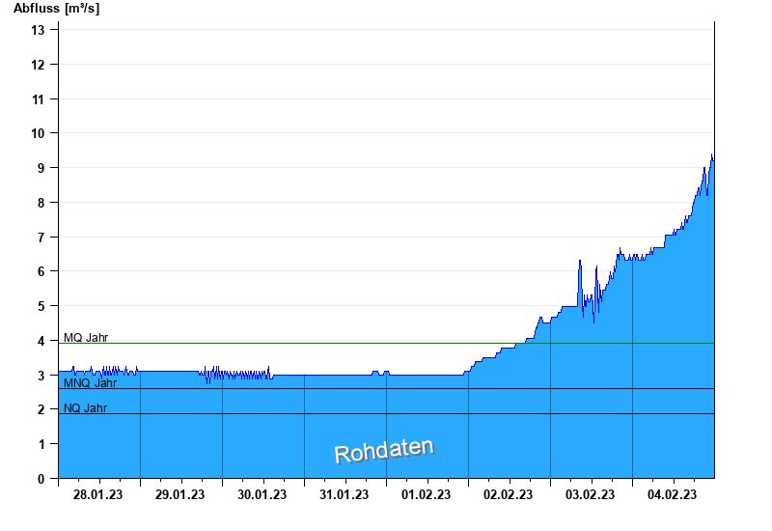
Task: Click date label 04.02.23
Action: pyautogui.click(x=672, y=494)
